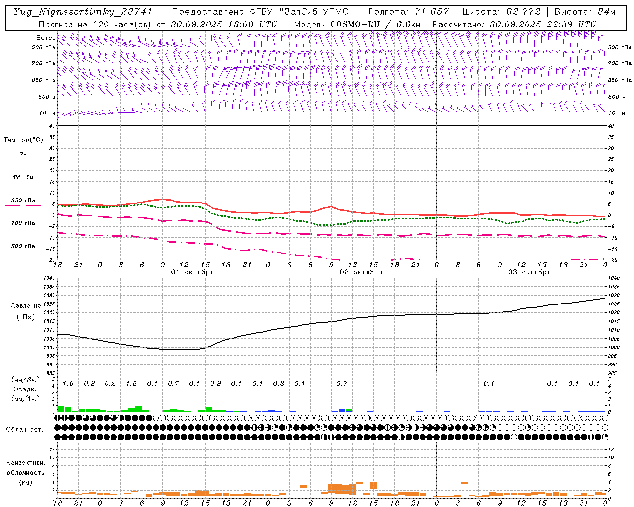This screenshot has width=634, height=507.
Task: Click the Осадки precipitation panel label
Action: [x=25, y=389]
